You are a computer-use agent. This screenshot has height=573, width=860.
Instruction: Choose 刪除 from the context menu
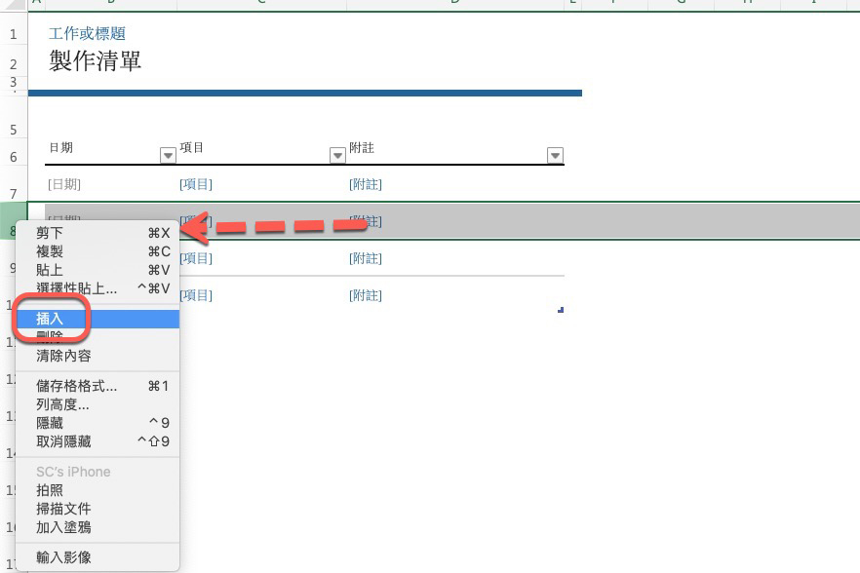[50, 337]
